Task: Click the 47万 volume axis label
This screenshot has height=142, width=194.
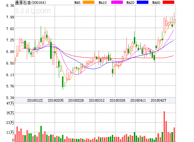Action: click(10, 103)
